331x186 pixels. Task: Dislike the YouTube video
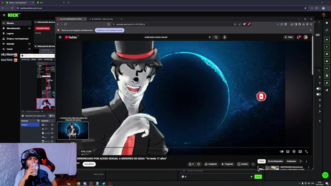199,164
